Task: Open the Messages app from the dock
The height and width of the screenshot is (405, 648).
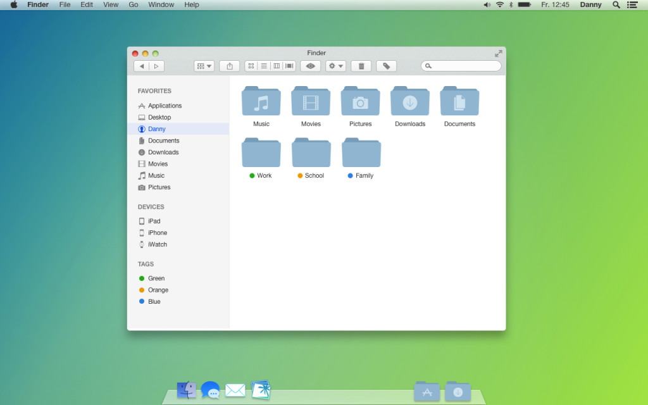Action: [210, 390]
